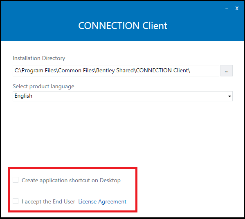Minimize the CONNECTION Client installer window
Image resolution: width=245 pixels, height=219 pixels.
(x=227, y=9)
